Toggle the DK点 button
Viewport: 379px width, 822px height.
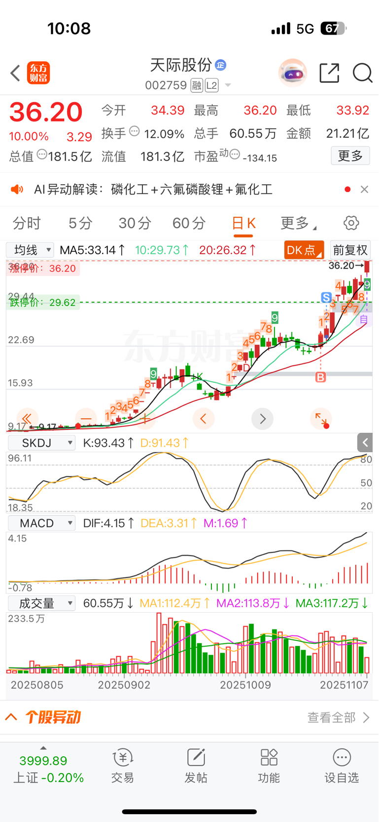(304, 250)
